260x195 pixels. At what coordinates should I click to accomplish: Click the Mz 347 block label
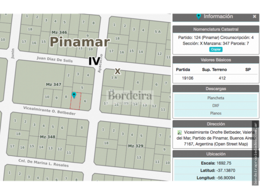point(53,84)
